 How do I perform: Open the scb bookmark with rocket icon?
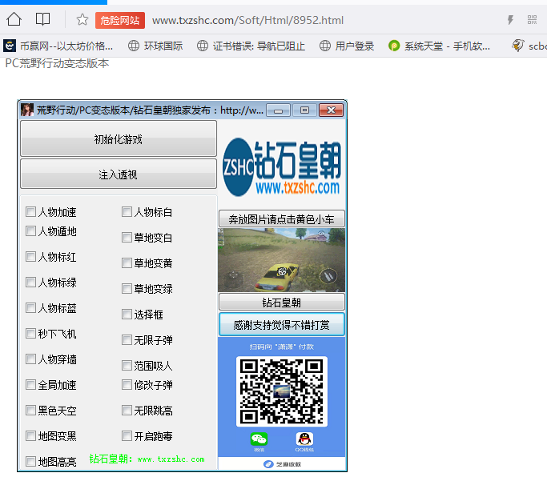(x=529, y=46)
